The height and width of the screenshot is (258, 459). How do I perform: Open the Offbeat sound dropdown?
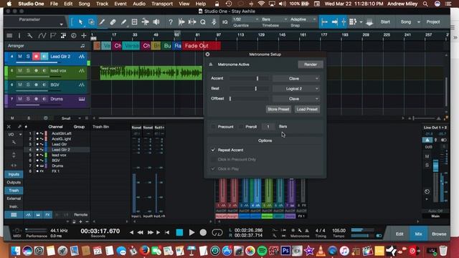pyautogui.click(x=296, y=99)
